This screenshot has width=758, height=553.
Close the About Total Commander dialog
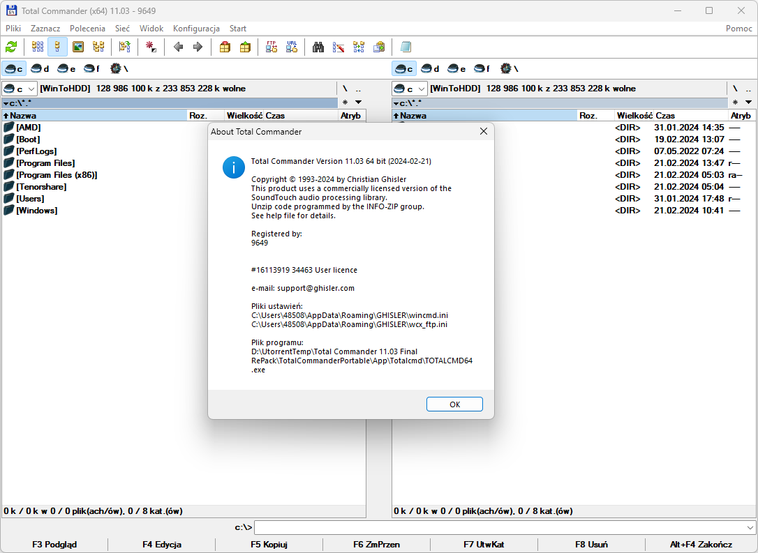point(484,131)
